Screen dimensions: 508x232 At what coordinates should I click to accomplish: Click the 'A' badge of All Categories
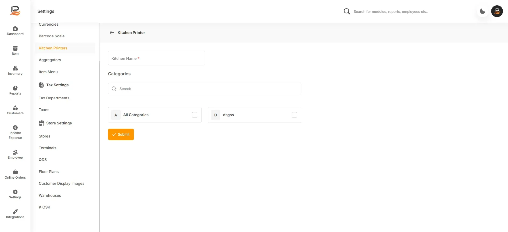(116, 115)
